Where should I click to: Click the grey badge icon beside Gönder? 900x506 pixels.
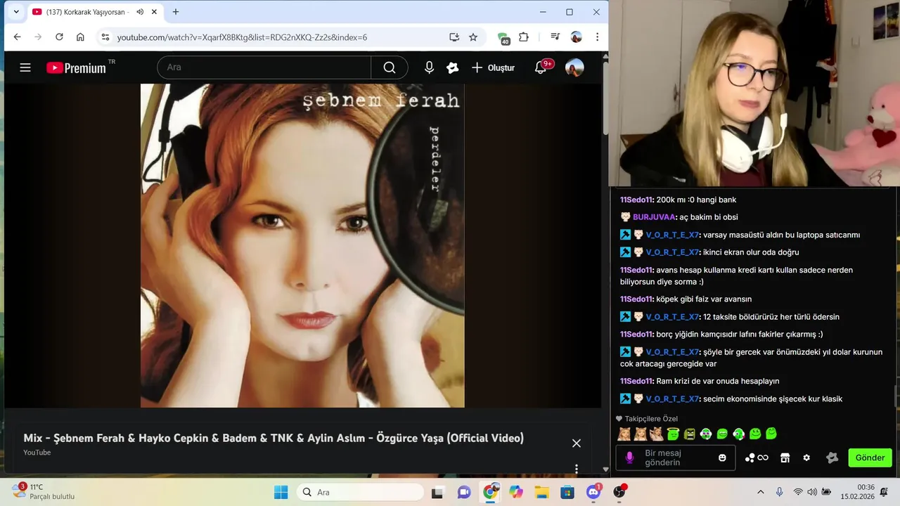click(x=832, y=458)
